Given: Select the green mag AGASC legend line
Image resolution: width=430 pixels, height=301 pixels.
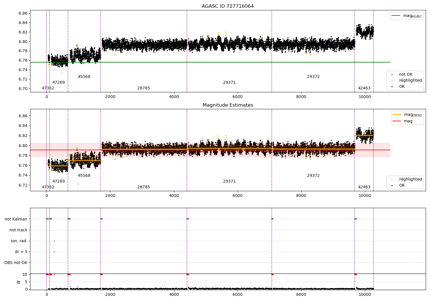Looking at the screenshot, I should point(396,16).
